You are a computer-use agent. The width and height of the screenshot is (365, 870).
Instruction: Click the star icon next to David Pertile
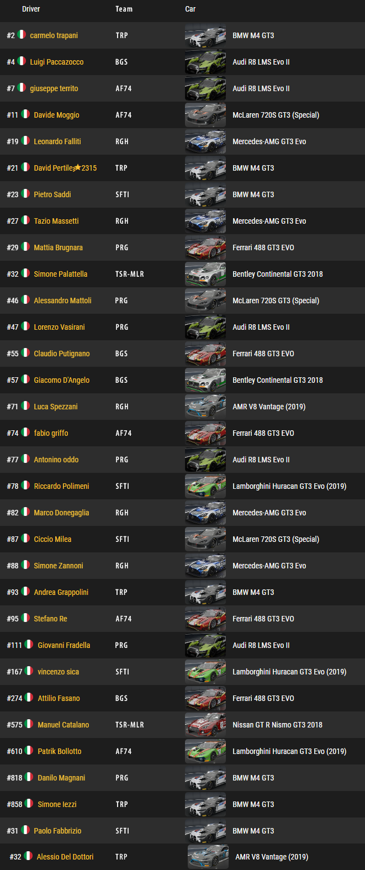click(x=77, y=167)
